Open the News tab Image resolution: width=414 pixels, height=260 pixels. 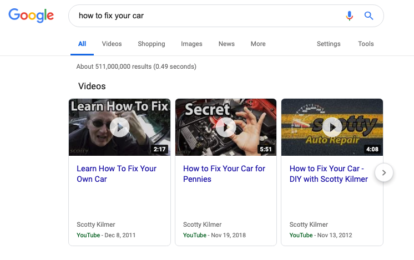(226, 44)
